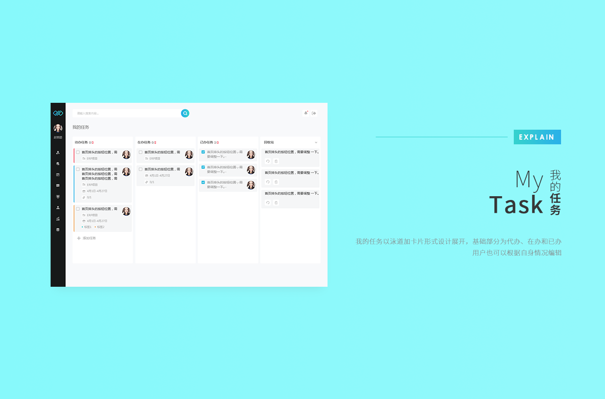Click assignee avatar on the blue-striped task

pyautogui.click(x=126, y=172)
